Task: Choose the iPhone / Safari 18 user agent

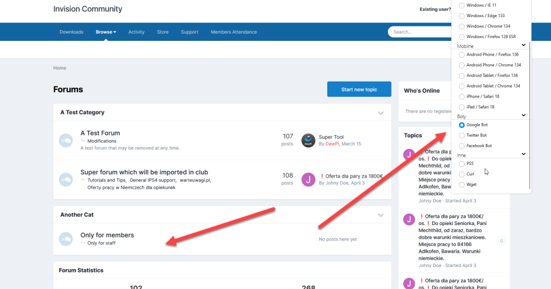Action: tap(462, 97)
